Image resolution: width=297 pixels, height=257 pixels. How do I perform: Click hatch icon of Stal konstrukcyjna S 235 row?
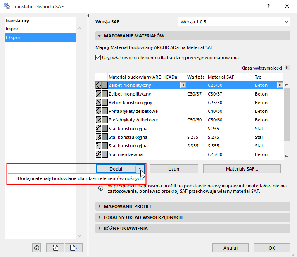click(98, 128)
